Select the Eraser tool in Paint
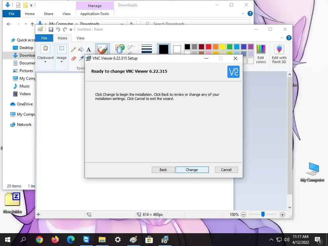 [73, 59]
